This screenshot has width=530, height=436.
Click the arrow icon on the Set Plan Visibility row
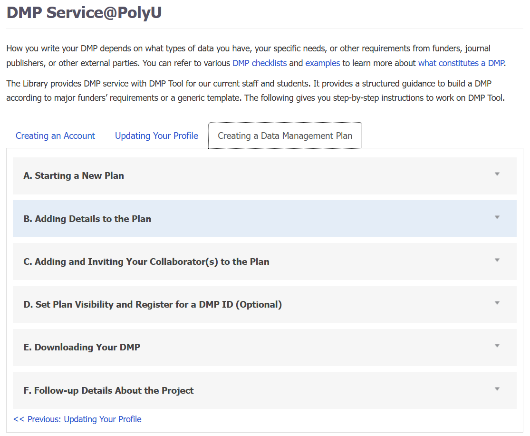[x=497, y=303]
